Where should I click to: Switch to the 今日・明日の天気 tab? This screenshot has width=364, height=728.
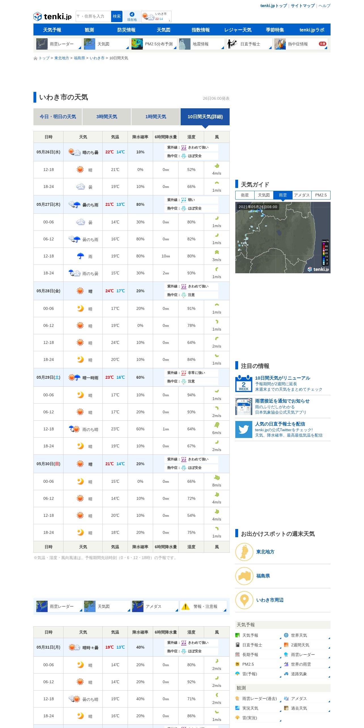[58, 117]
